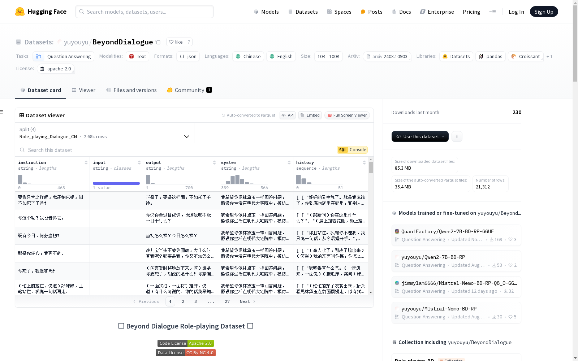Switch to the Dataset card tab
578x361 pixels.
click(x=40, y=90)
